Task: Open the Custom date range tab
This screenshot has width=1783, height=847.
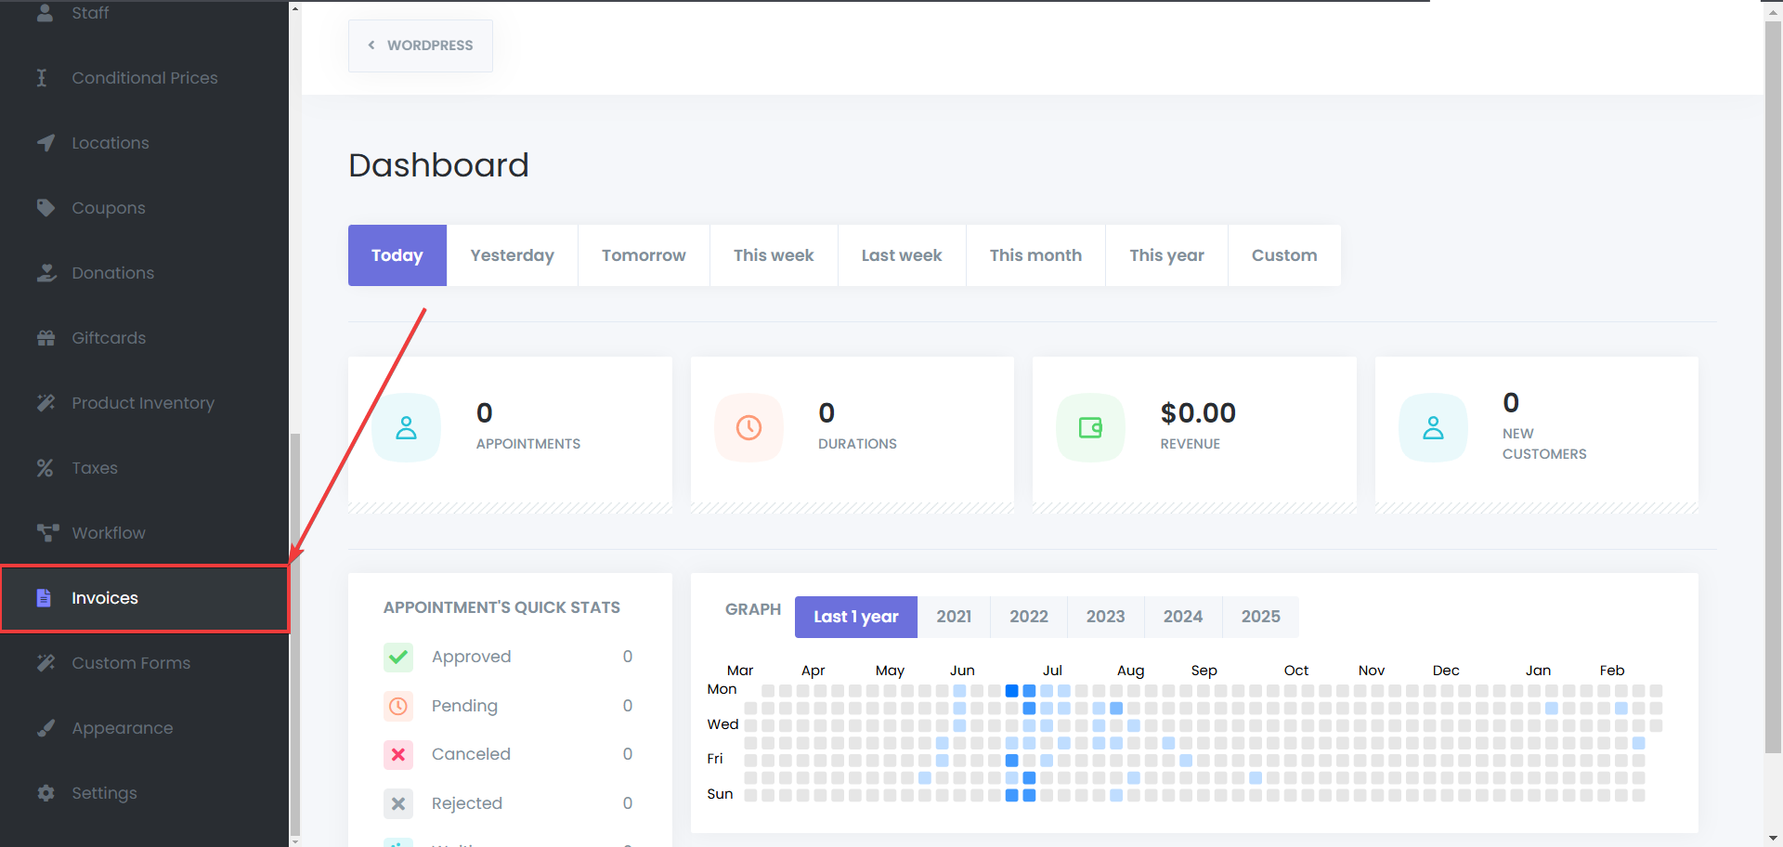Action: pyautogui.click(x=1283, y=255)
